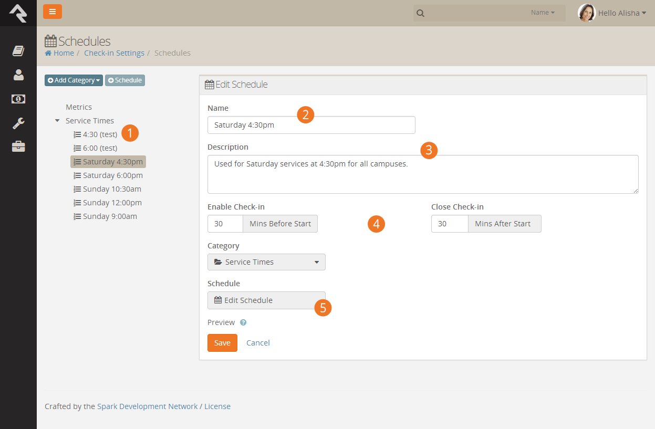655x429 pixels.
Task: Select the 4:30 (test) schedule
Action: [96, 134]
